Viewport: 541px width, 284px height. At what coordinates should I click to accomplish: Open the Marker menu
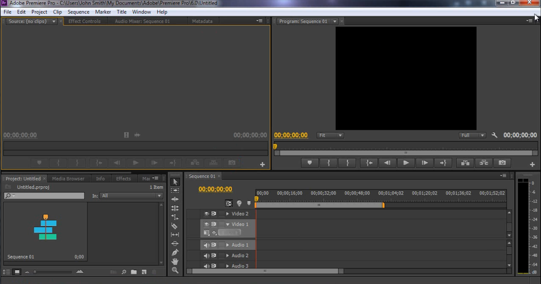tap(103, 12)
